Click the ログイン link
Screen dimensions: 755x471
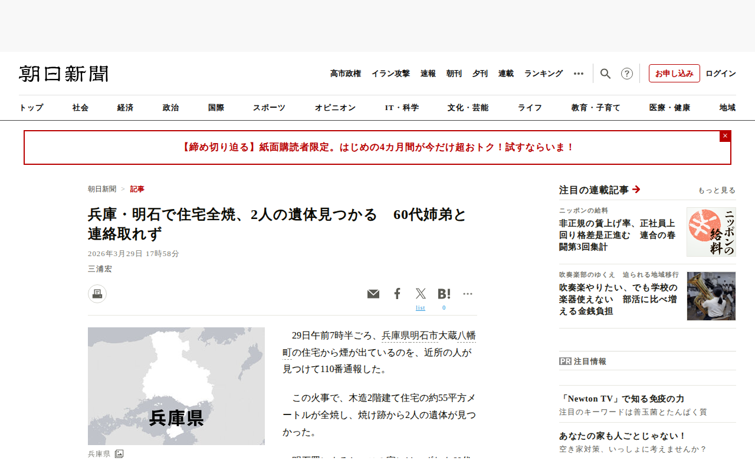click(x=720, y=74)
